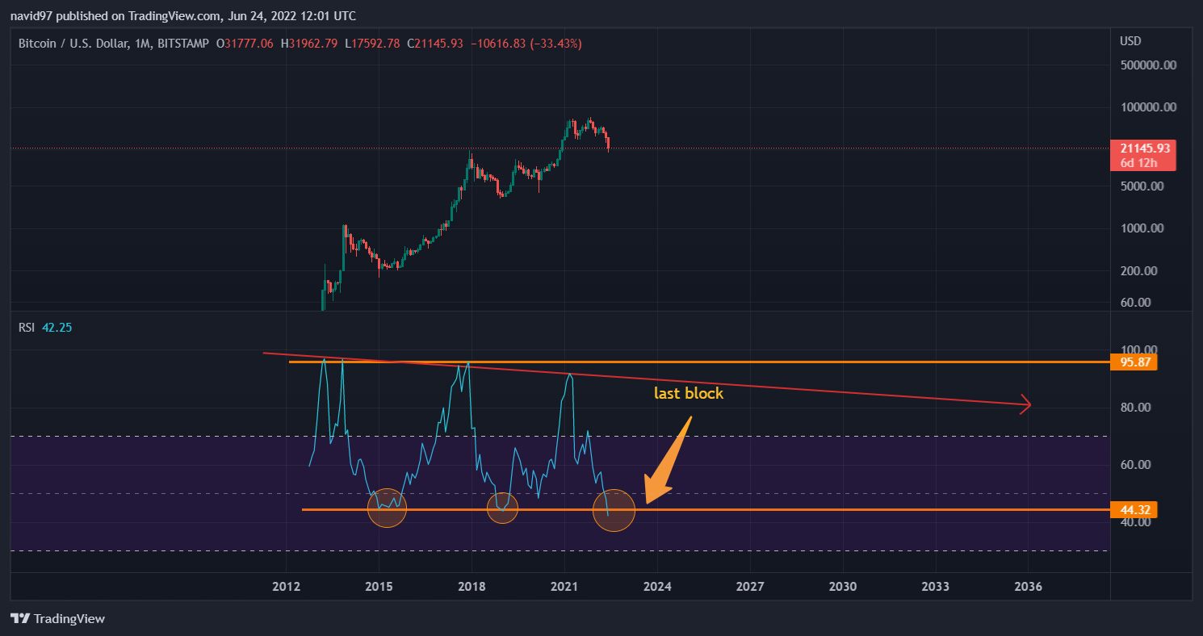Viewport: 1203px width, 636px height.
Task: Select the 'last block' text annotation
Action: (688, 393)
